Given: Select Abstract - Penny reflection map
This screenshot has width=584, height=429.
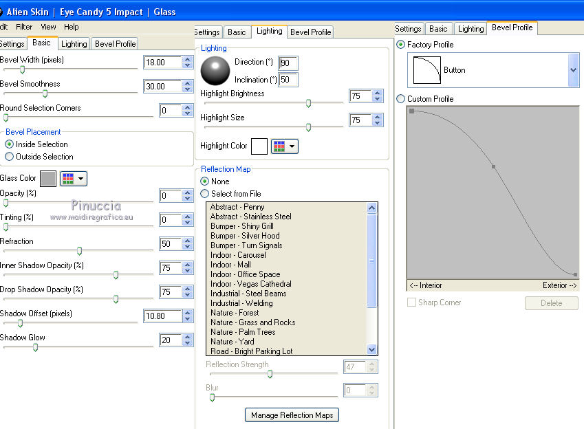Looking at the screenshot, I should click(237, 207).
